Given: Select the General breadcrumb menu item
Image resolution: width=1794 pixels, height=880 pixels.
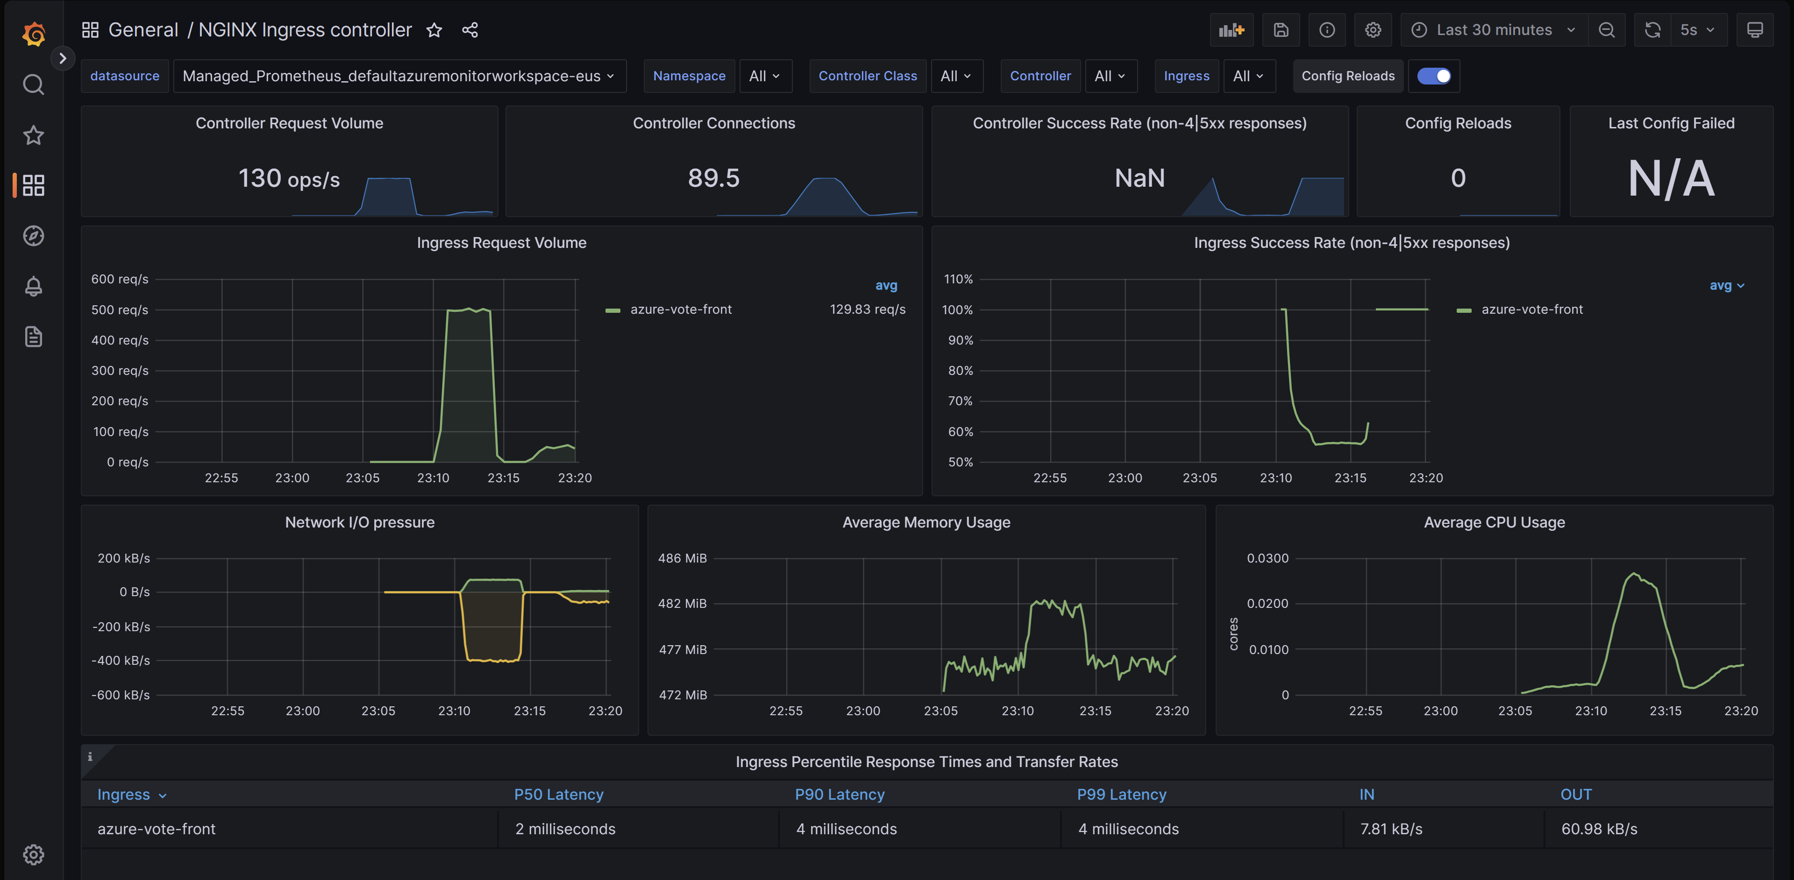Looking at the screenshot, I should tap(142, 28).
